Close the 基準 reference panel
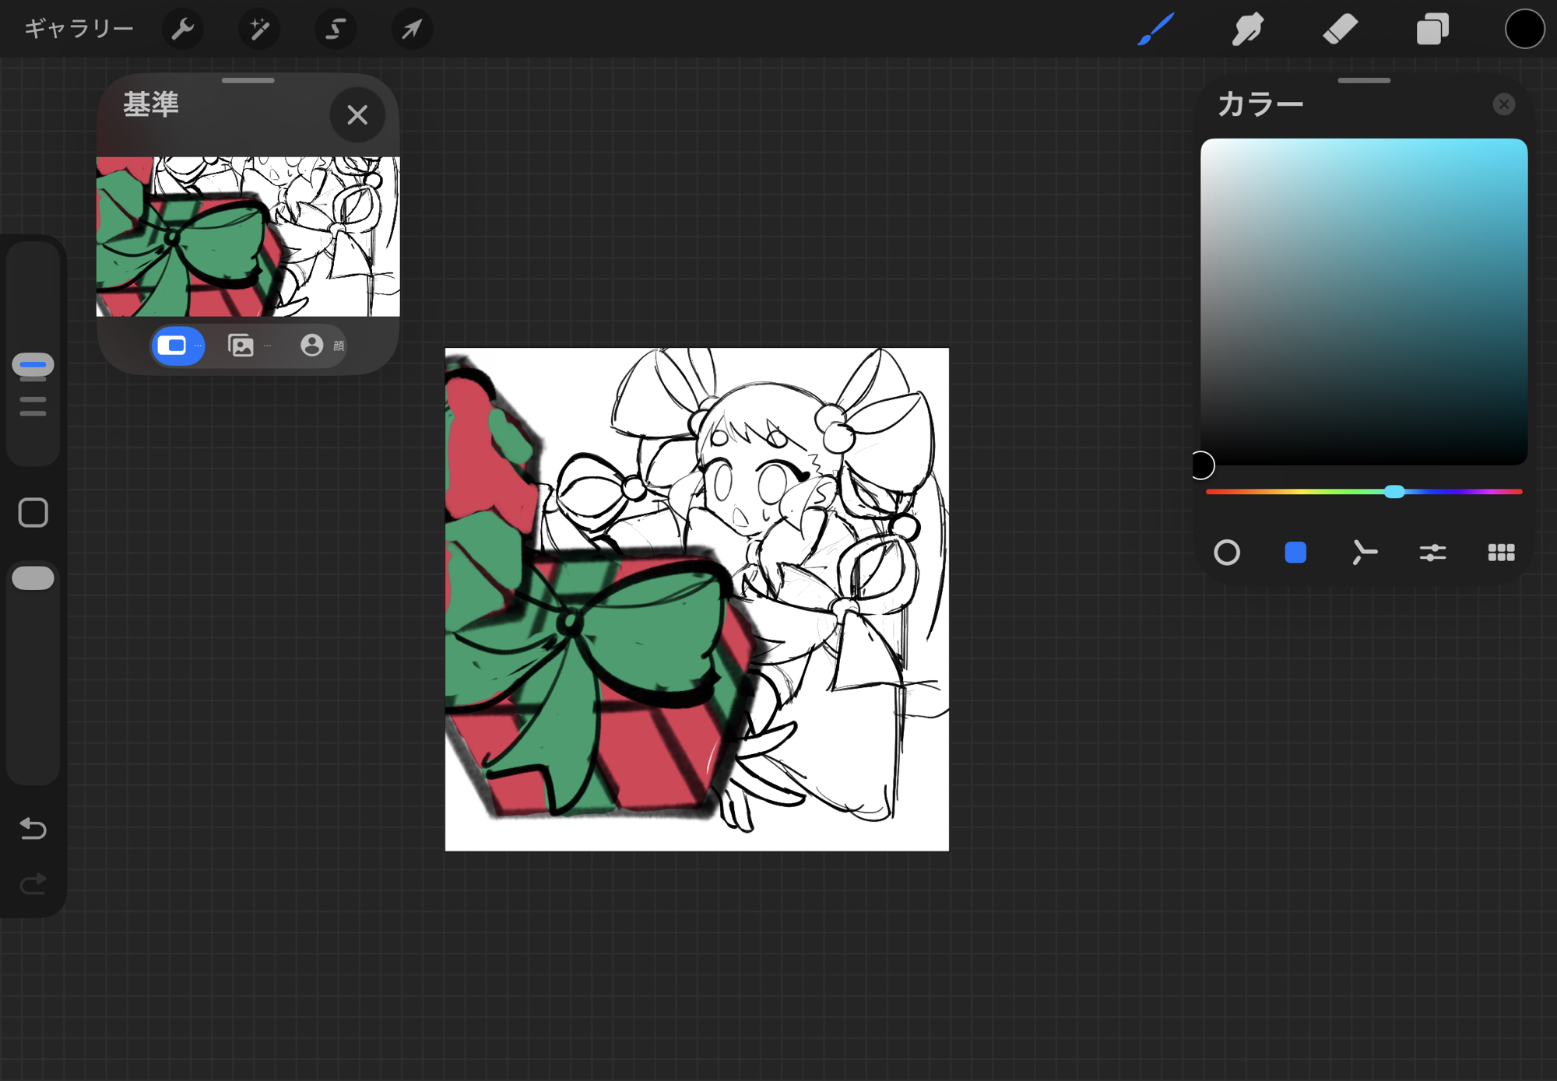 357,115
